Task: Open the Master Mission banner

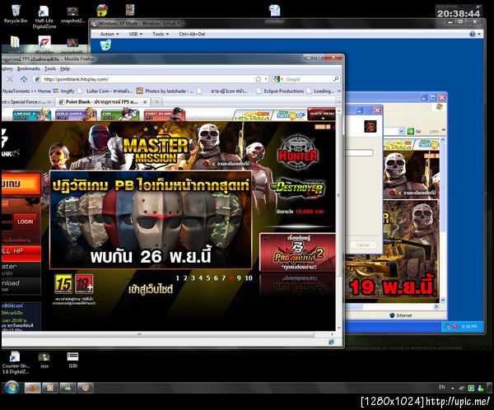Action: tap(156, 148)
